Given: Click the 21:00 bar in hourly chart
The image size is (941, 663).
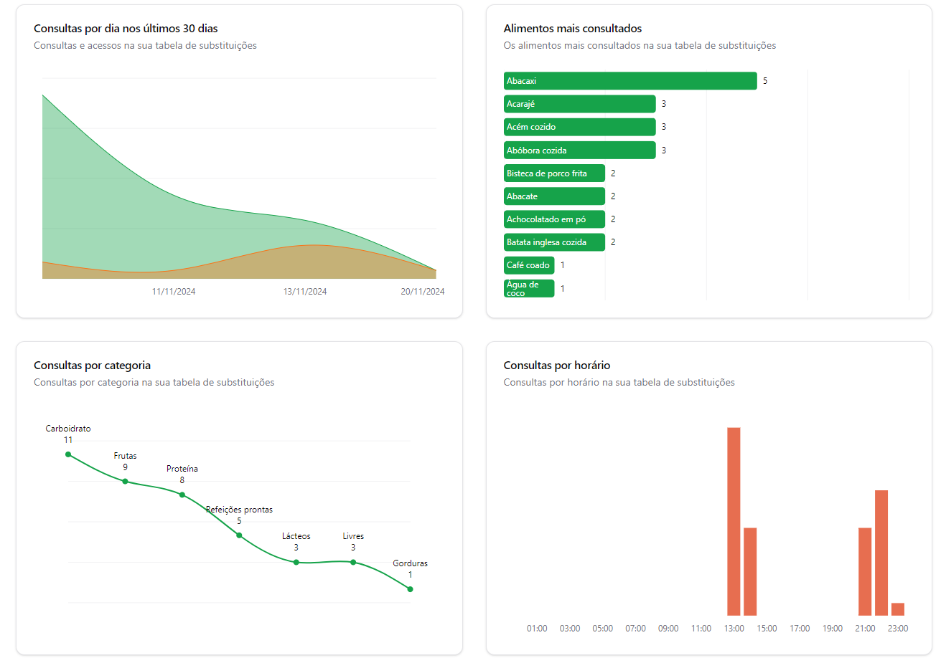Looking at the screenshot, I should (x=865, y=572).
